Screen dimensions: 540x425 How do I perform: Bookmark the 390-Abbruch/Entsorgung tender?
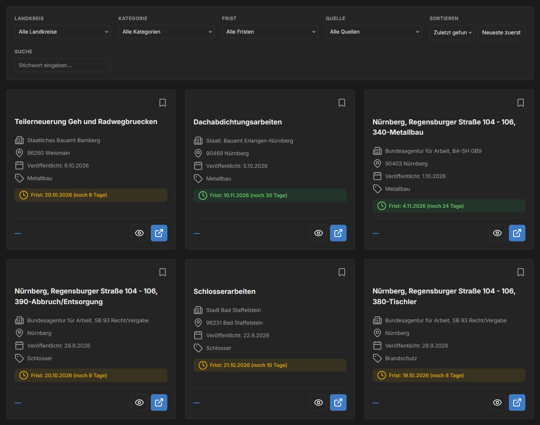[x=163, y=272]
